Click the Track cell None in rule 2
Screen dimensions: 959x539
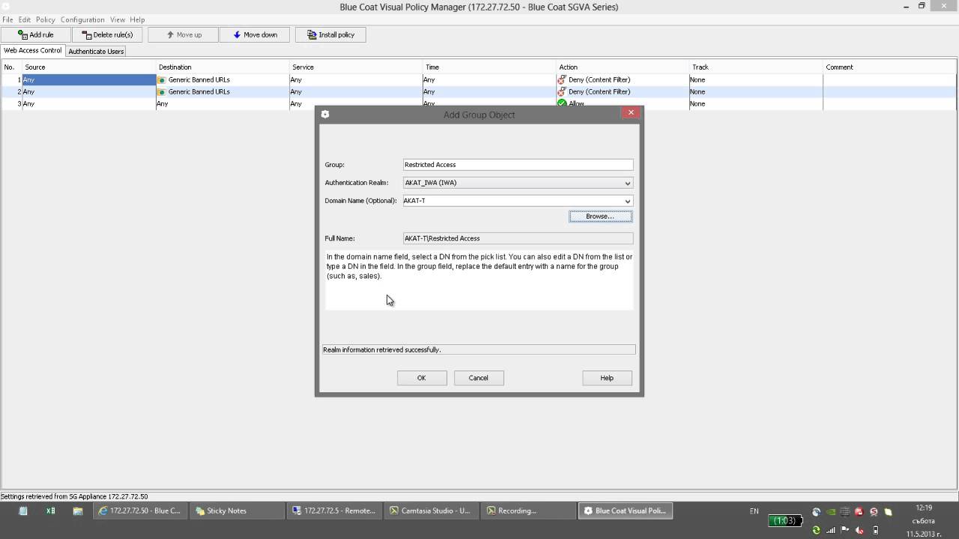coord(755,91)
